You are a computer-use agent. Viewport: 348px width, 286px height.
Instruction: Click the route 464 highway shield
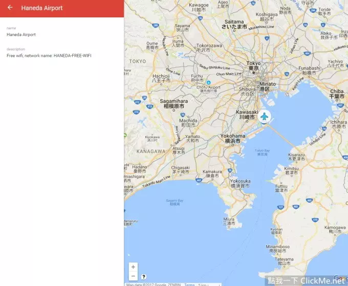tap(307, 53)
